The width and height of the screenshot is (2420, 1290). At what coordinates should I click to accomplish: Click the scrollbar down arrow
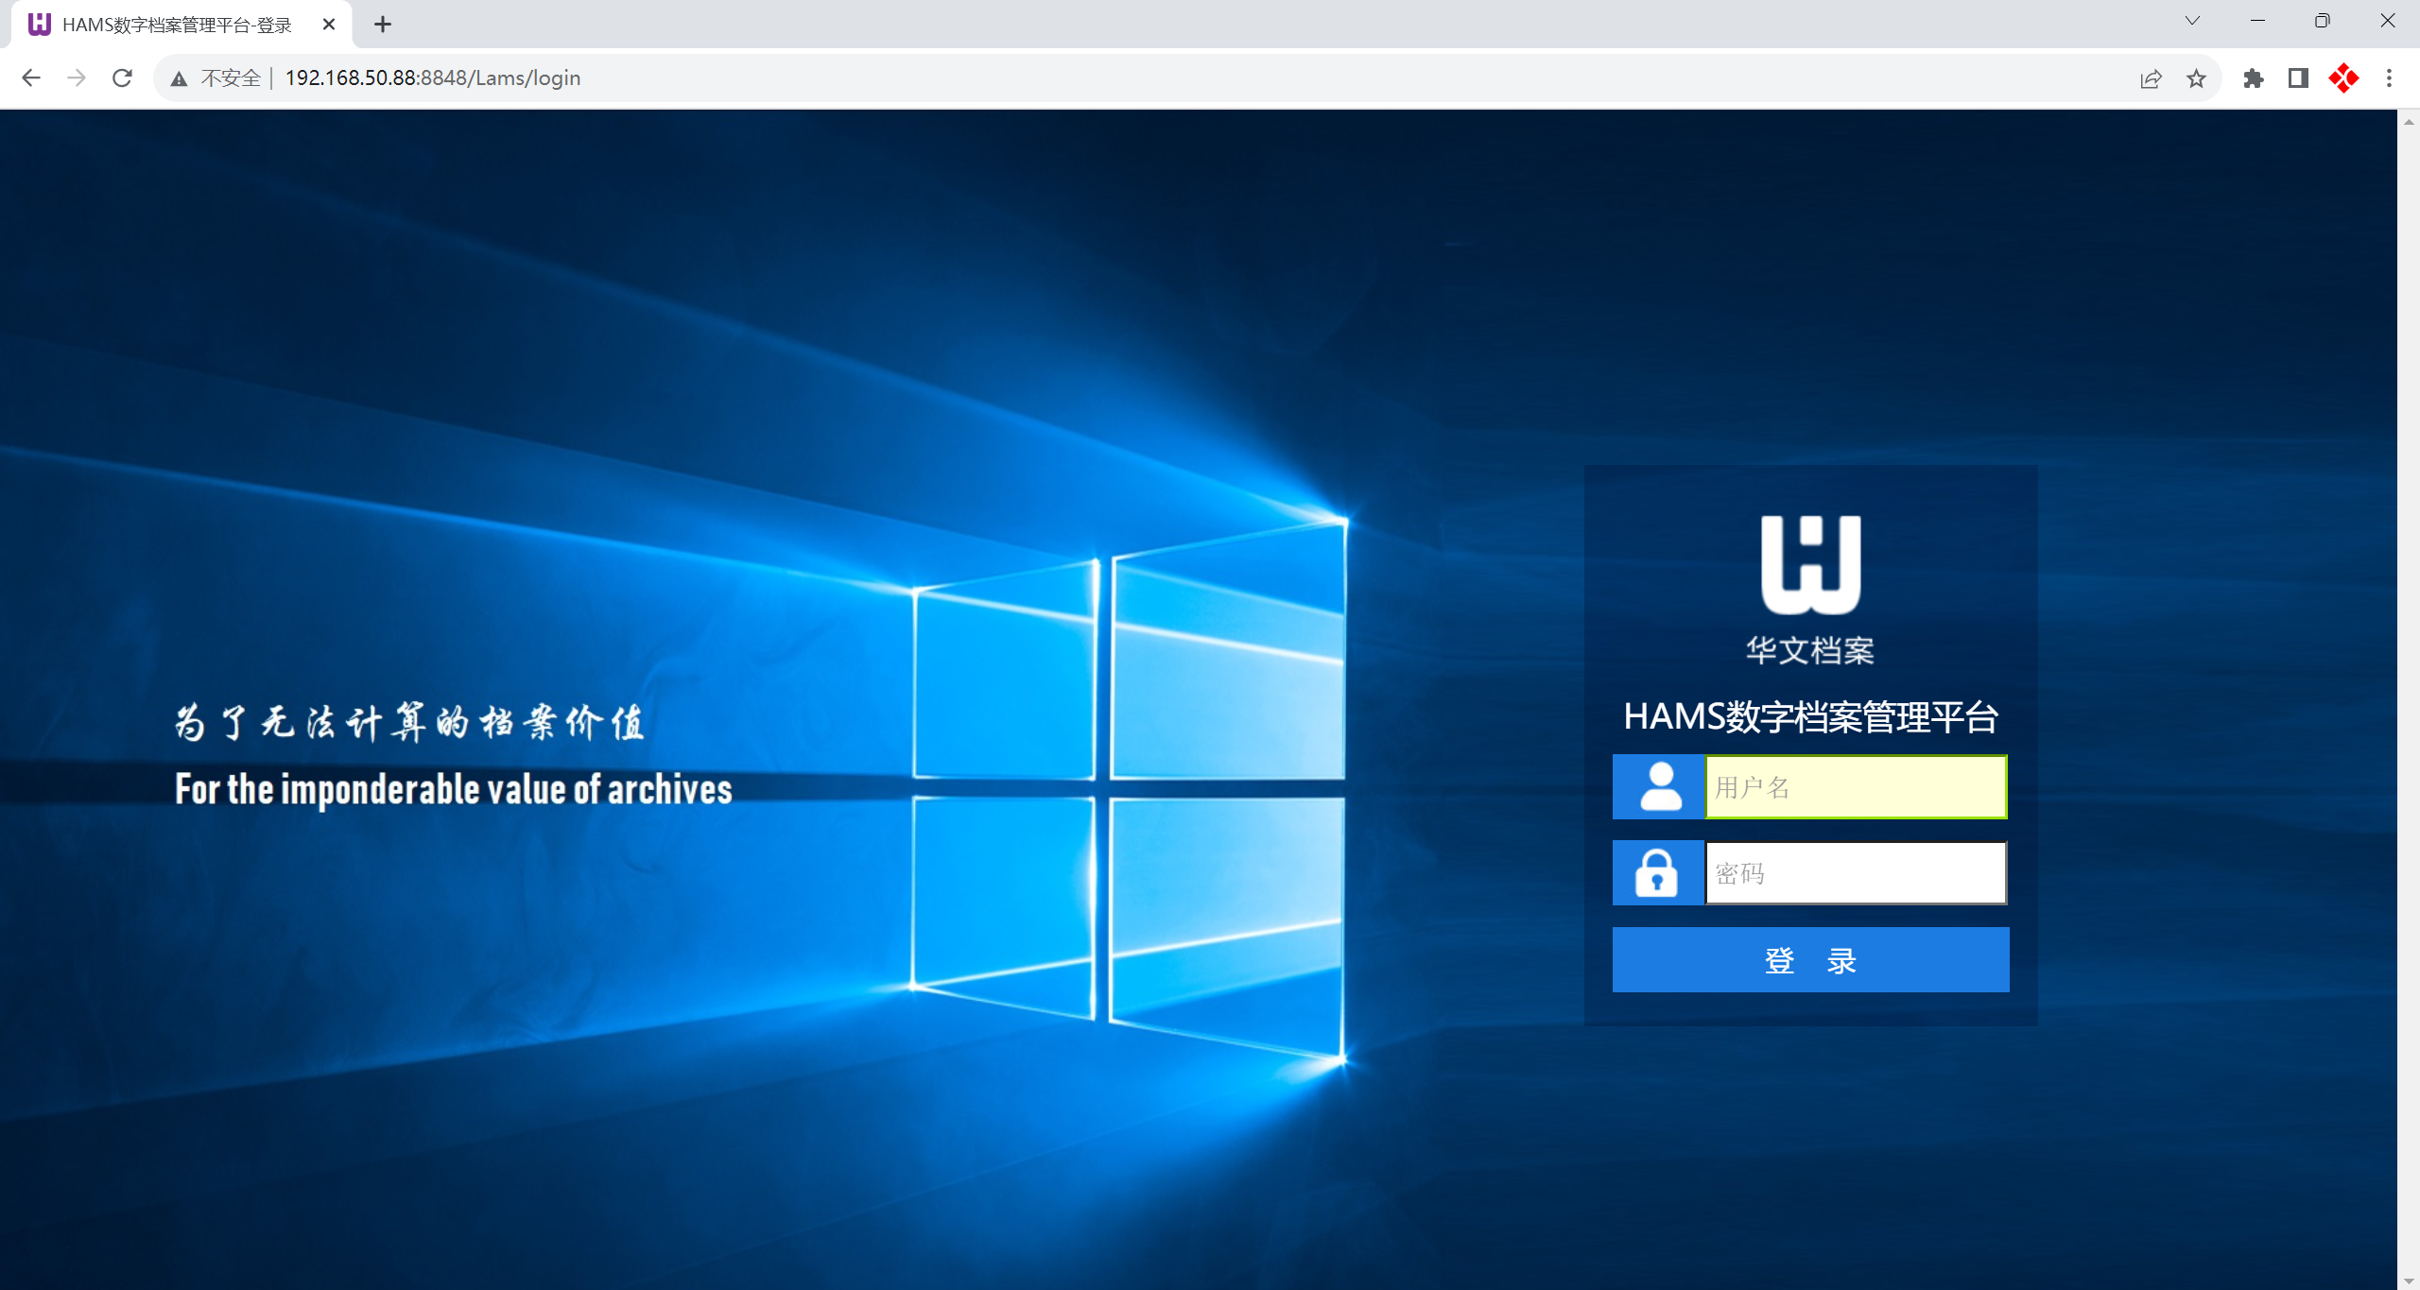click(2408, 1281)
